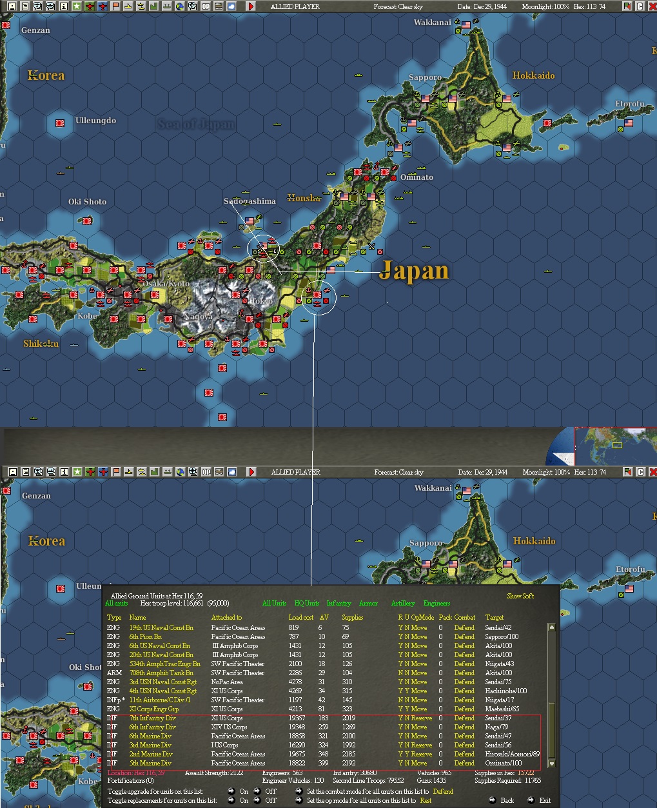Image resolution: width=657 pixels, height=808 pixels.
Task: Click the C icon at top-right corner
Action: [x=640, y=6]
